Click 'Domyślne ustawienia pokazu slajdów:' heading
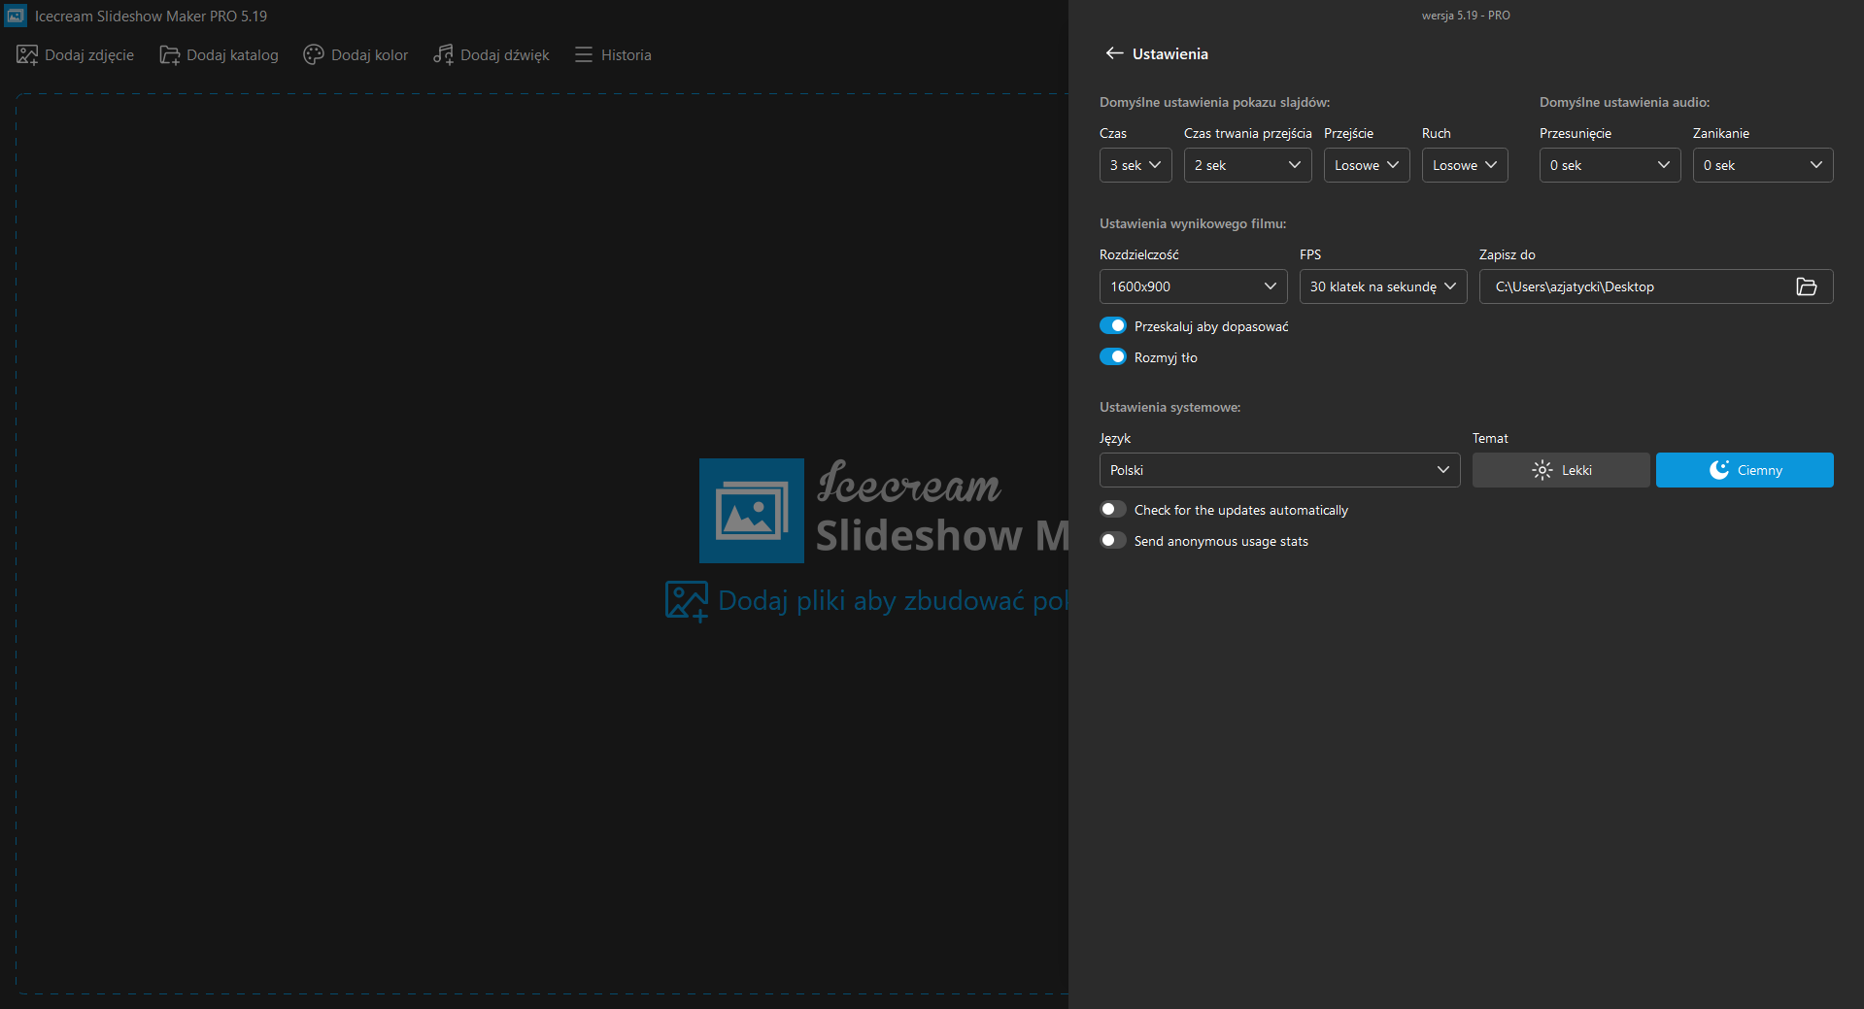Viewport: 1864px width, 1009px height. 1214,102
